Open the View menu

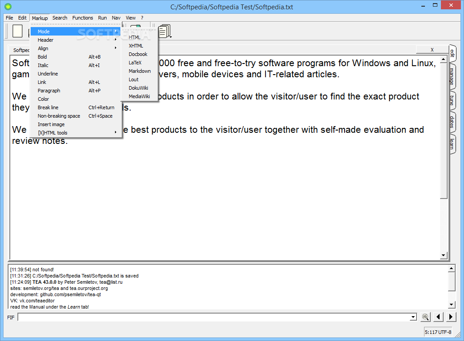coord(131,18)
